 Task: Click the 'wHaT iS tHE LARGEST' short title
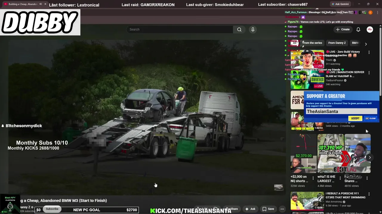tap(326, 179)
